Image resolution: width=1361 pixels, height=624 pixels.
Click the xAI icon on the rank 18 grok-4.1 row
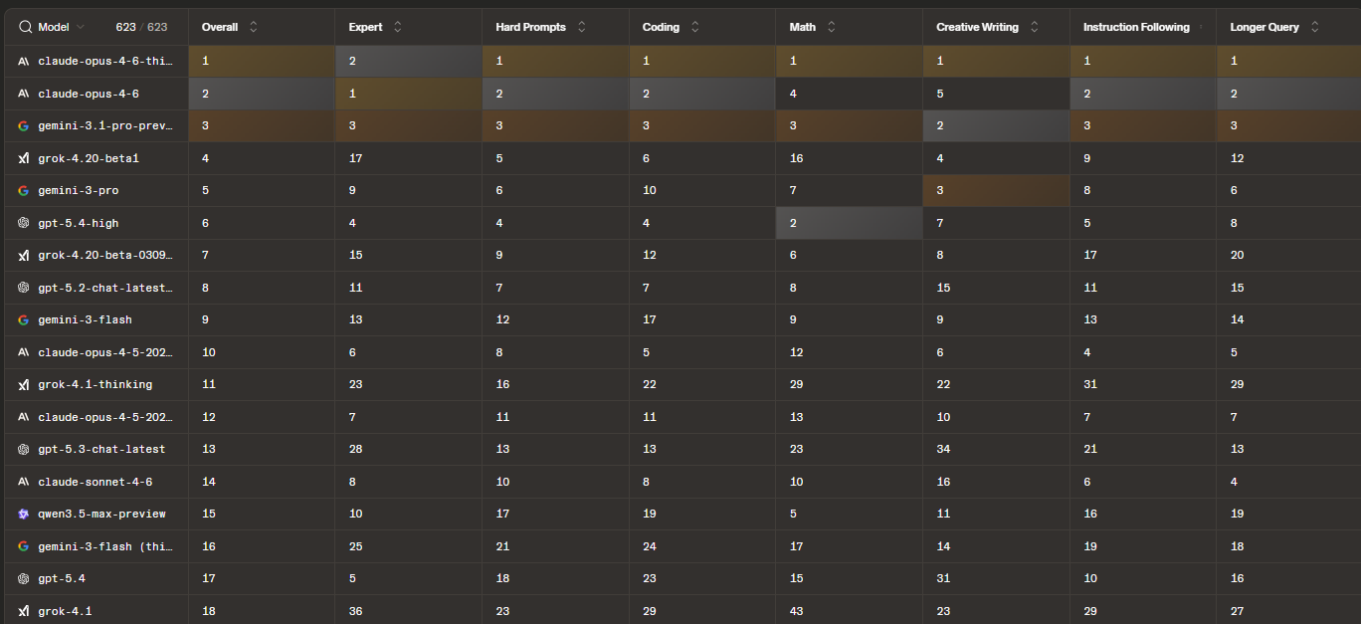[x=24, y=611]
